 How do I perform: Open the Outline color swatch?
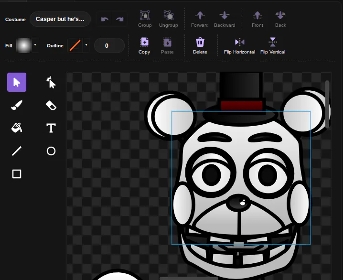point(75,45)
